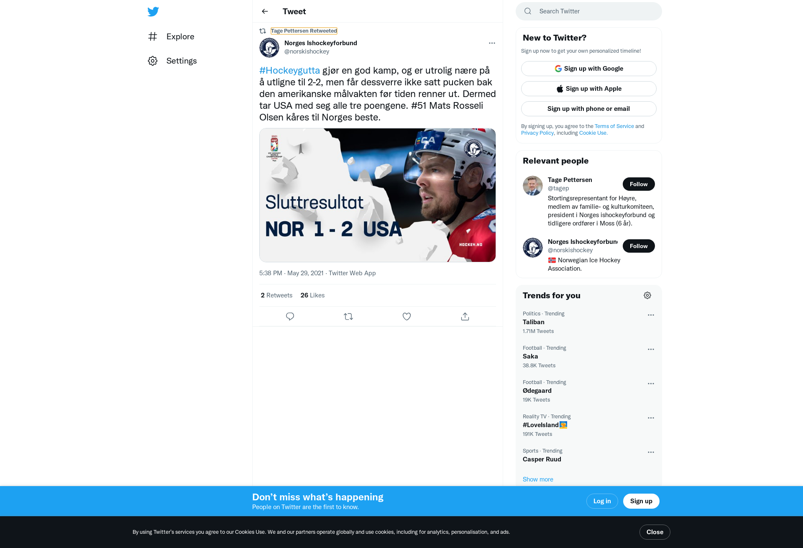Go back using the arrow icon
This screenshot has width=803, height=548.
(265, 11)
